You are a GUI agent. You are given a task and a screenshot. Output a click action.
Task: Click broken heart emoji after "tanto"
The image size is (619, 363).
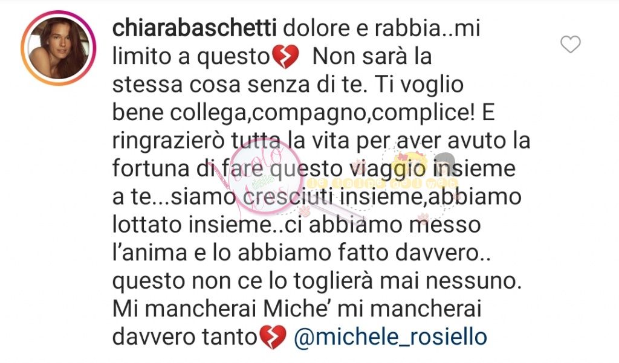273,338
